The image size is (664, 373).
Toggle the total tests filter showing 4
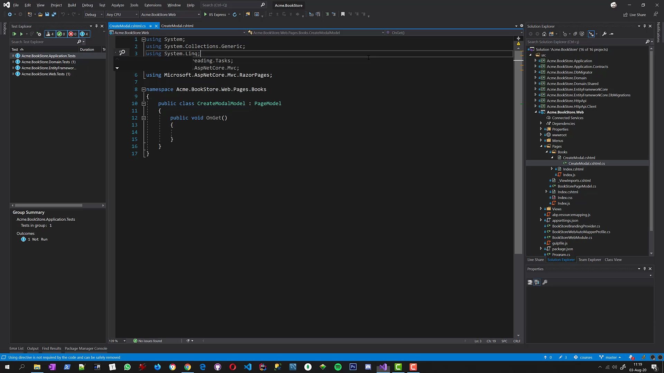(x=50, y=34)
